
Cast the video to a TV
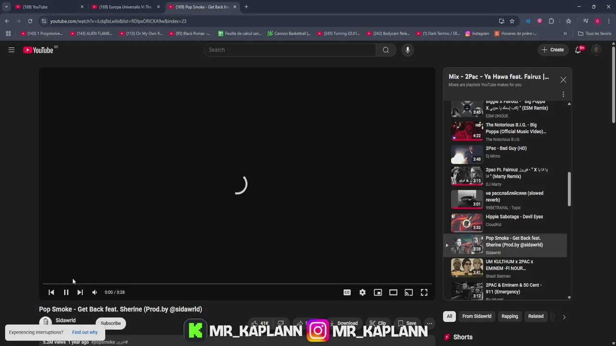tap(409, 292)
